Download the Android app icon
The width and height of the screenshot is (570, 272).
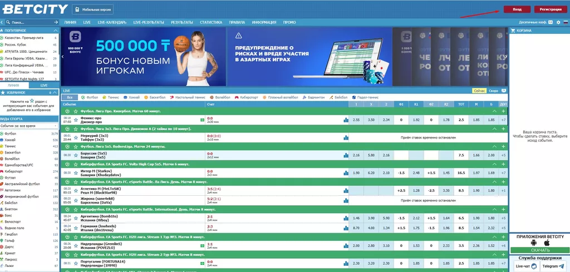click(x=534, y=243)
